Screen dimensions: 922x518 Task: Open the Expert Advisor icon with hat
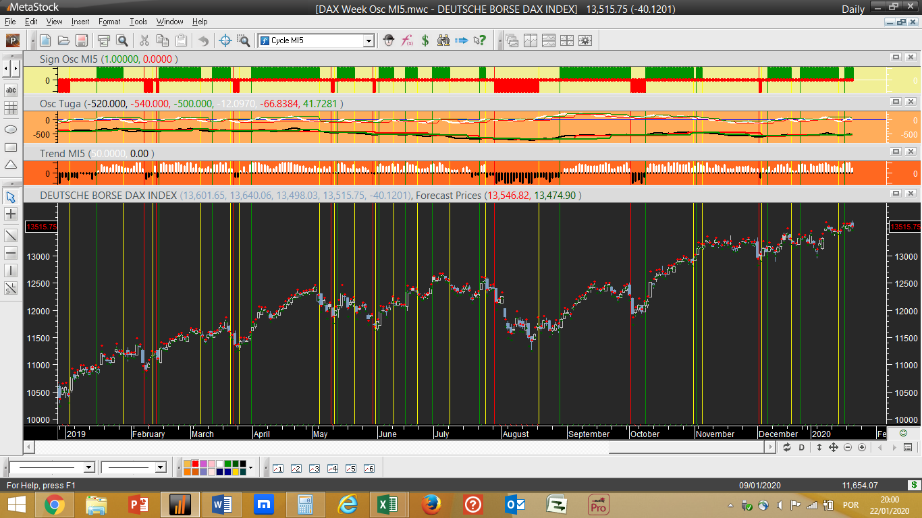click(389, 40)
